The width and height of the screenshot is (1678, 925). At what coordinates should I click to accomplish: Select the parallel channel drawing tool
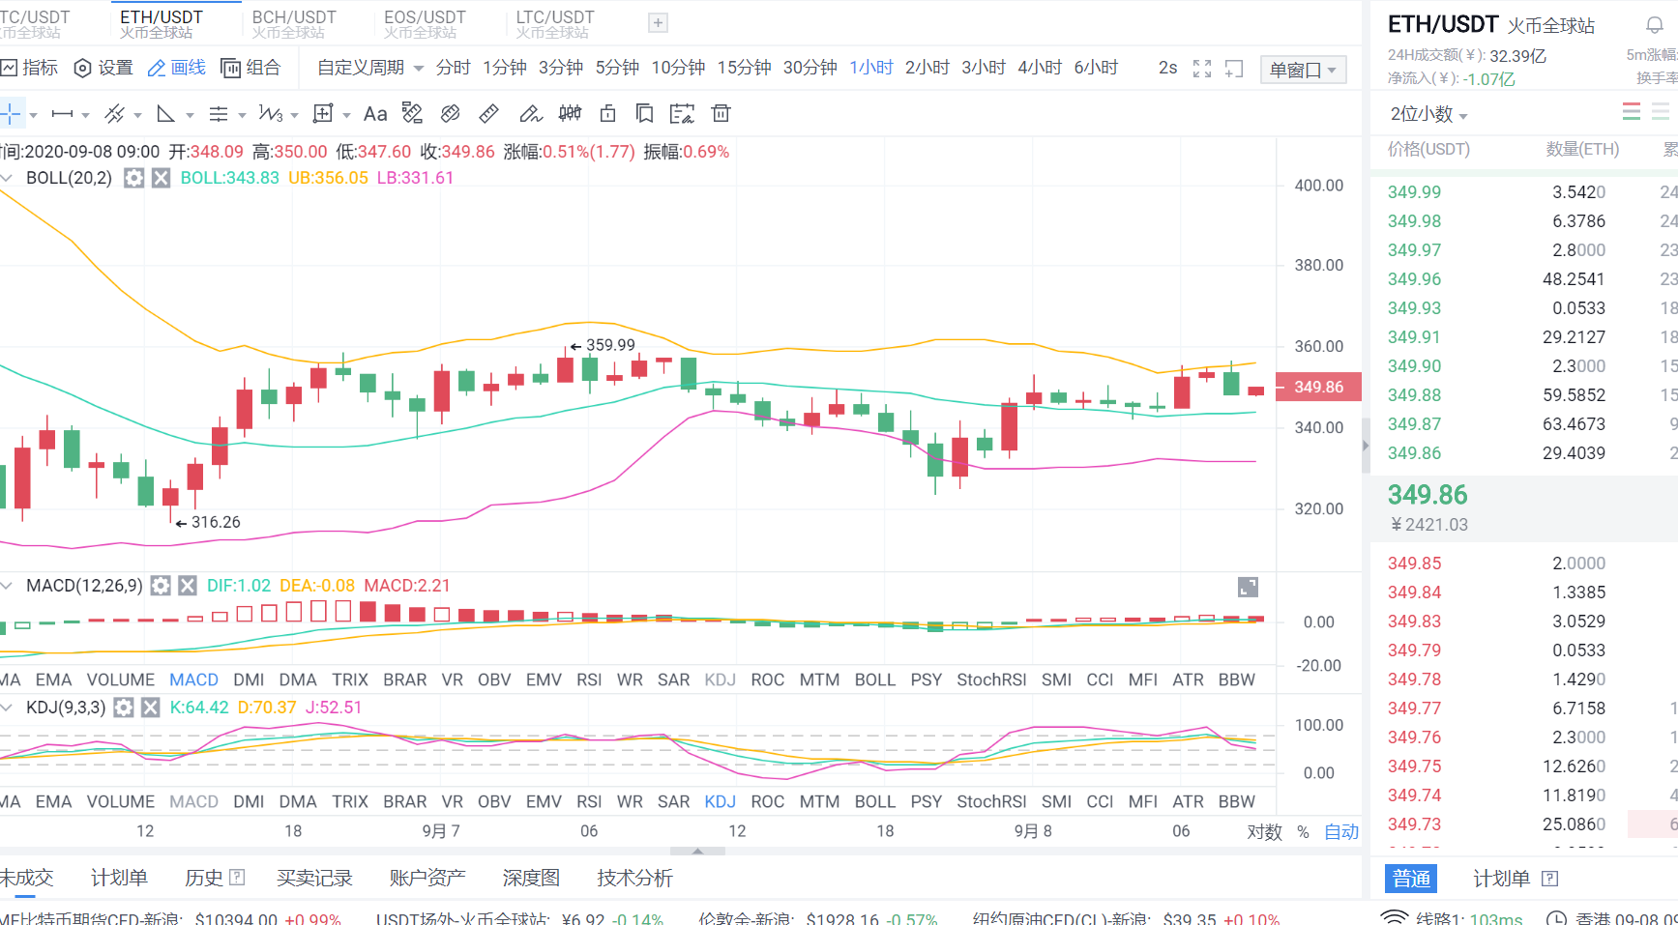pos(114,114)
